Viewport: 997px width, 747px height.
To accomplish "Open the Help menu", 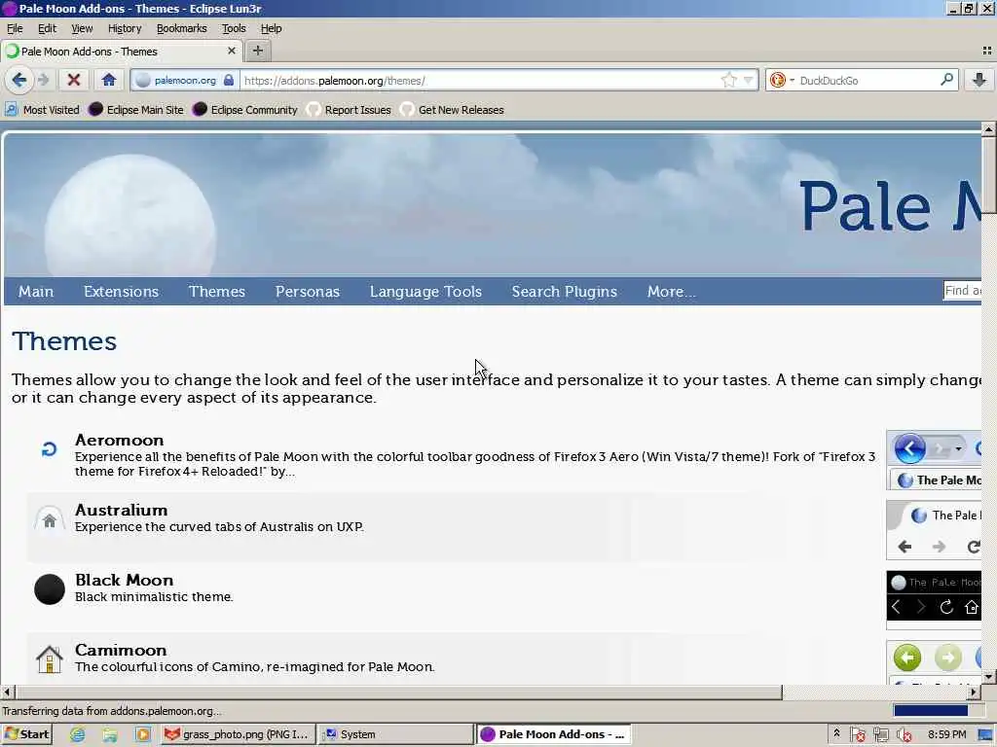I will (271, 28).
